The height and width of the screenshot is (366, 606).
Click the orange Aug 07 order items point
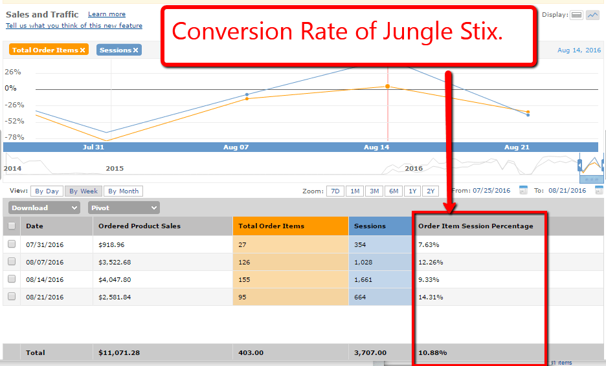(x=247, y=99)
